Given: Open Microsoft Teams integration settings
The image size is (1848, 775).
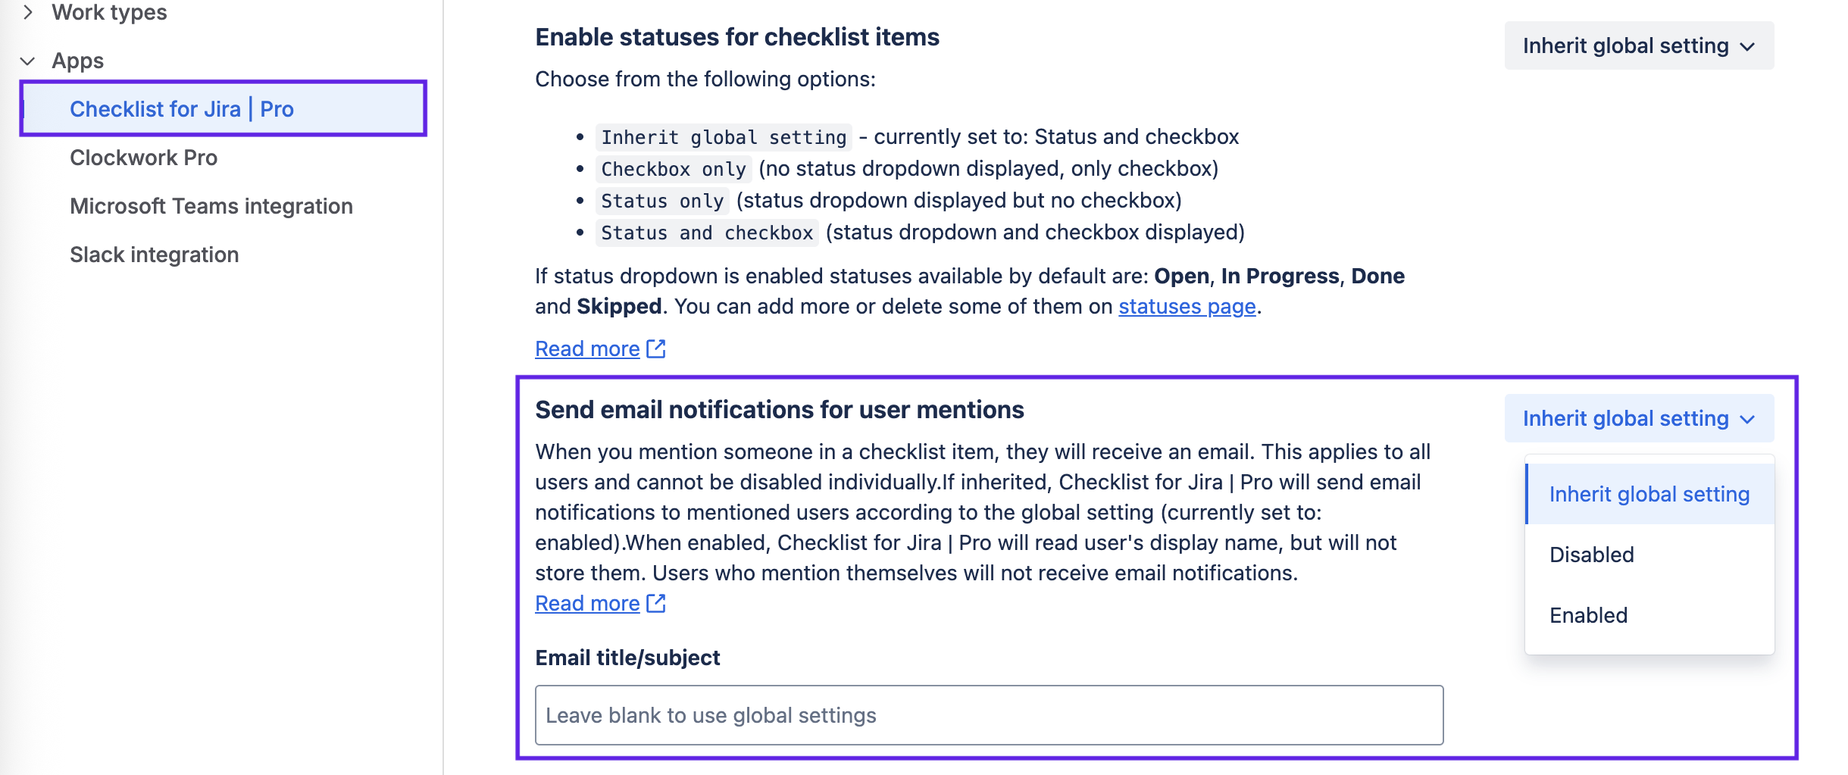Looking at the screenshot, I should point(211,205).
